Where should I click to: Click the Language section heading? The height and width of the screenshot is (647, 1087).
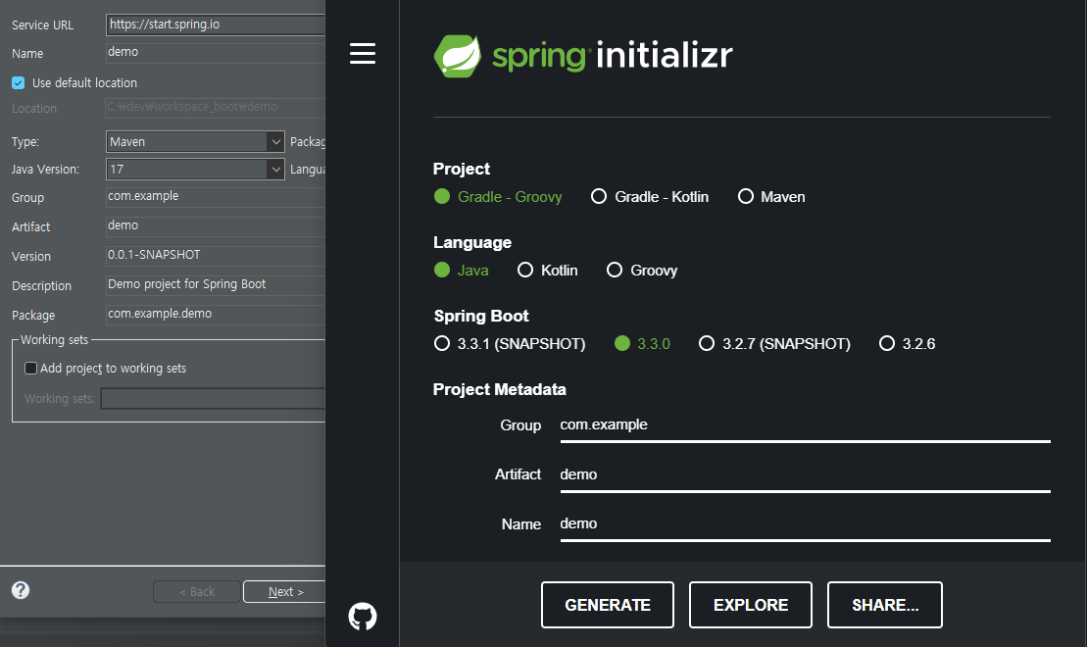coord(472,243)
